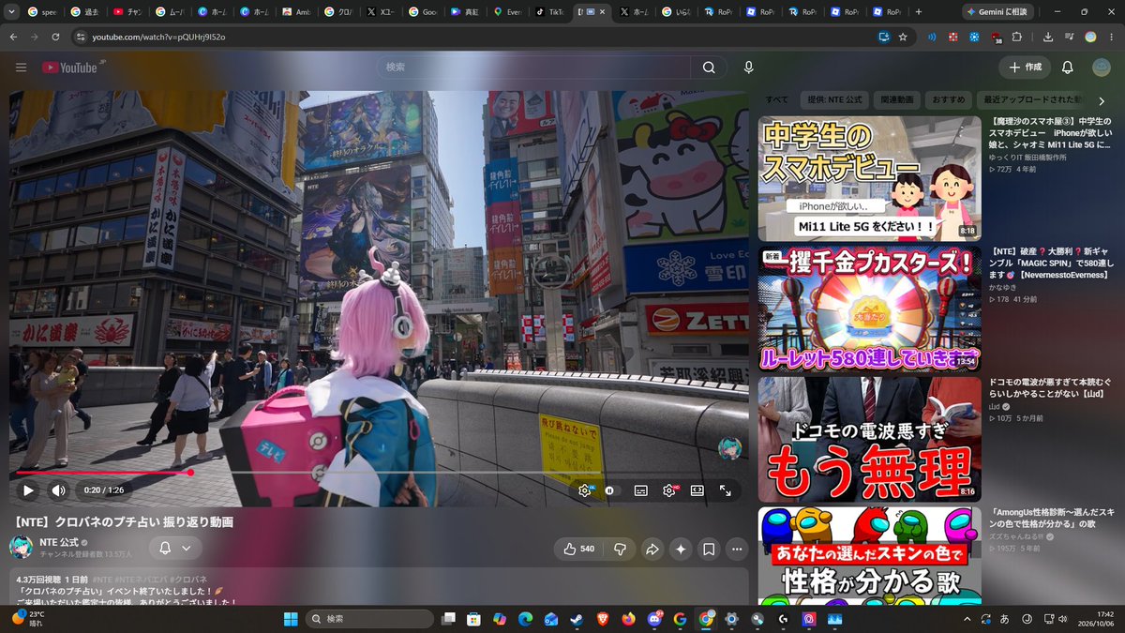Select the 関連動画 chip
Image resolution: width=1125 pixels, height=633 pixels.
tap(895, 99)
